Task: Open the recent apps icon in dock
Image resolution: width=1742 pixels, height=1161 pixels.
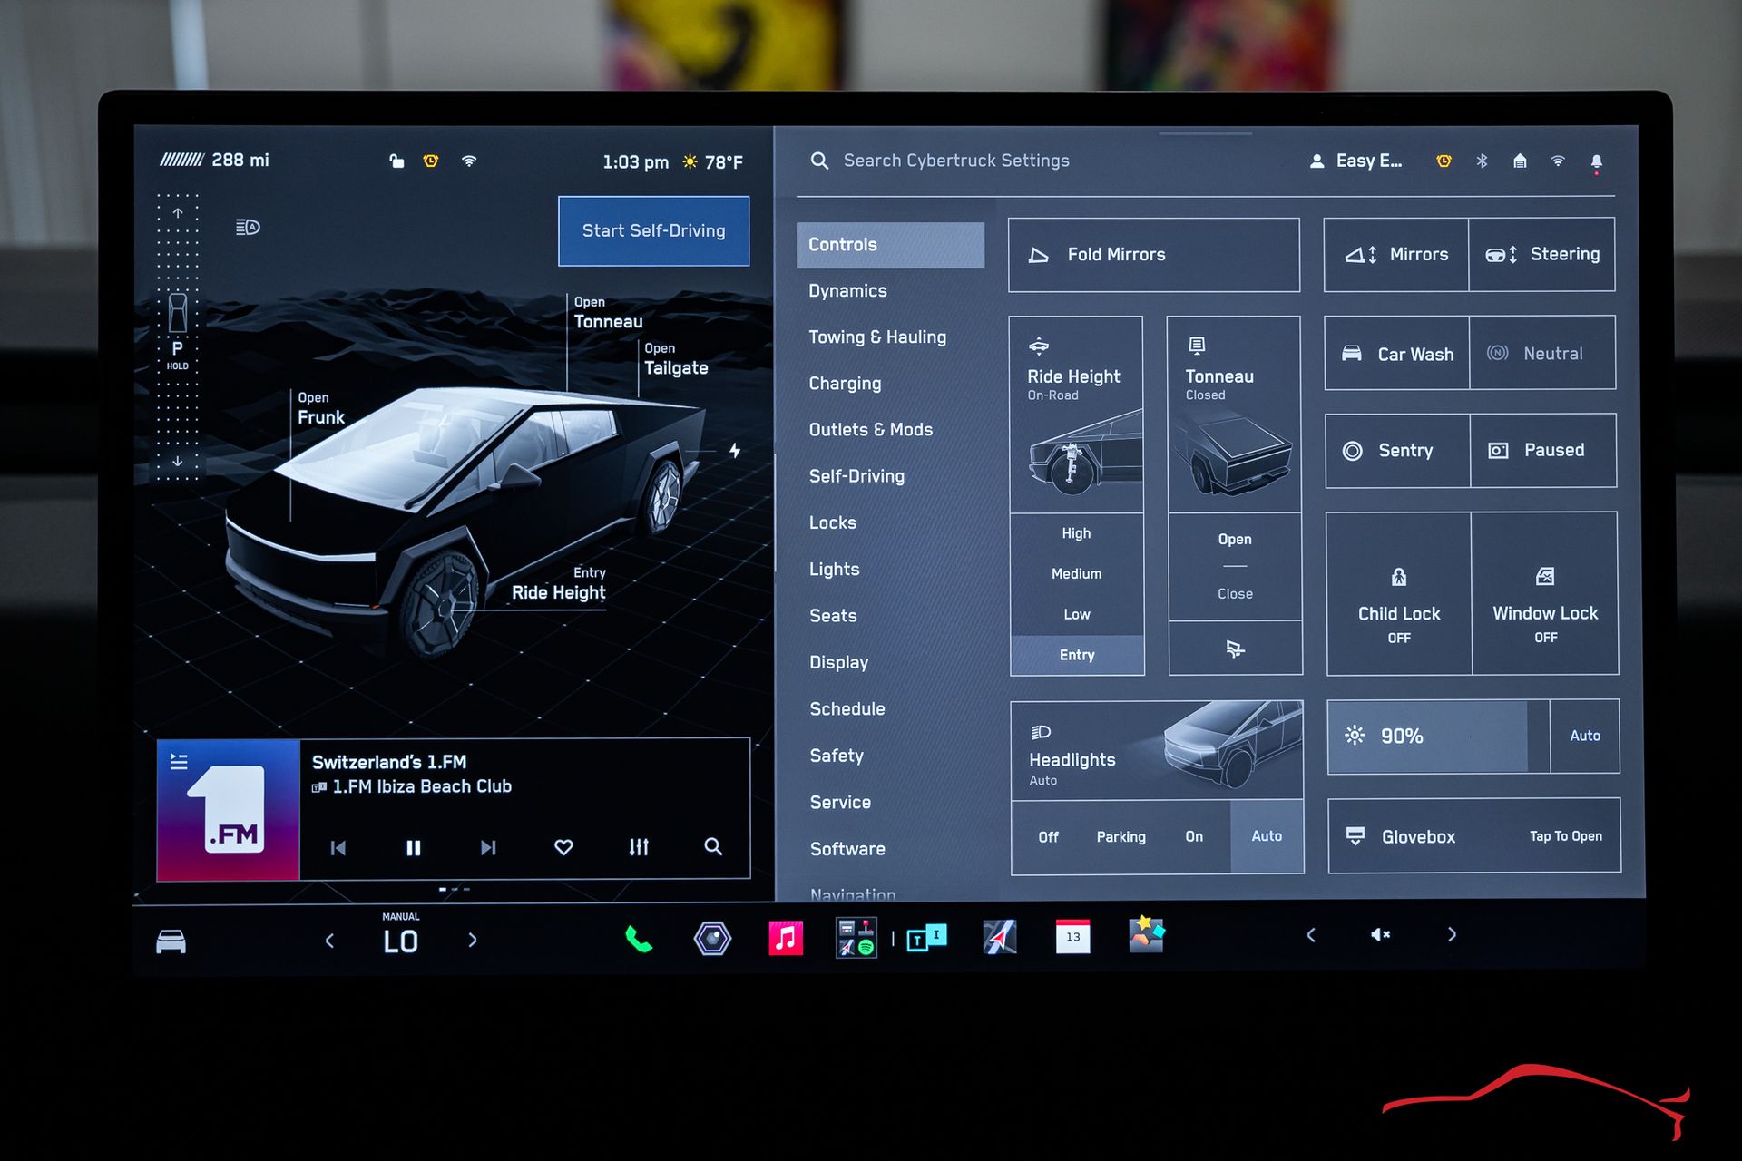Action: (x=926, y=937)
